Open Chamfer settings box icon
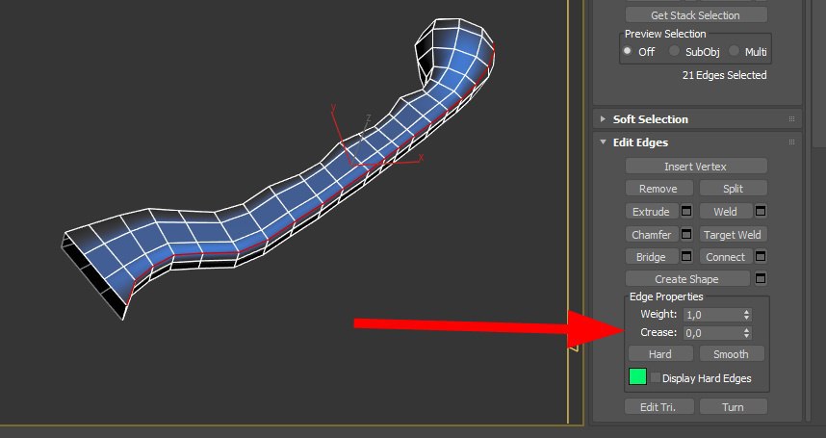This screenshot has width=826, height=438. [685, 234]
